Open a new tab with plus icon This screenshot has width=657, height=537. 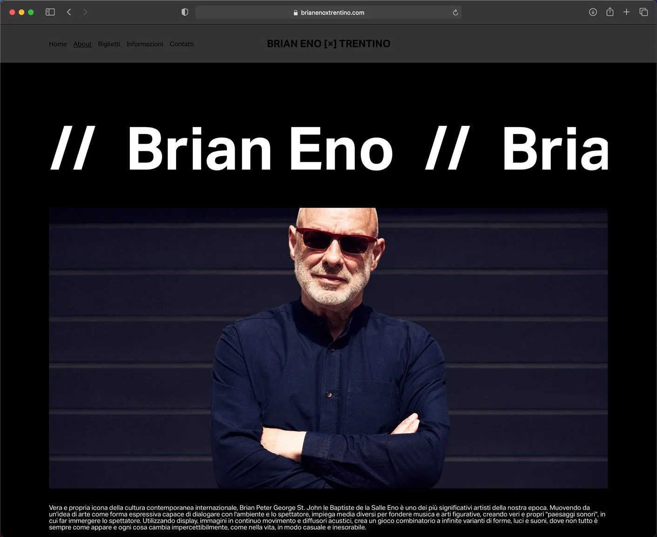point(626,12)
